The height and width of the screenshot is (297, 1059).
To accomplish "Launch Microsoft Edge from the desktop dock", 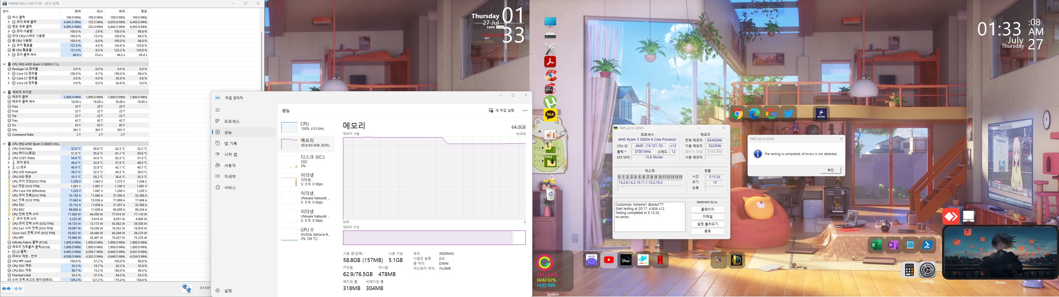I will [x=754, y=114].
